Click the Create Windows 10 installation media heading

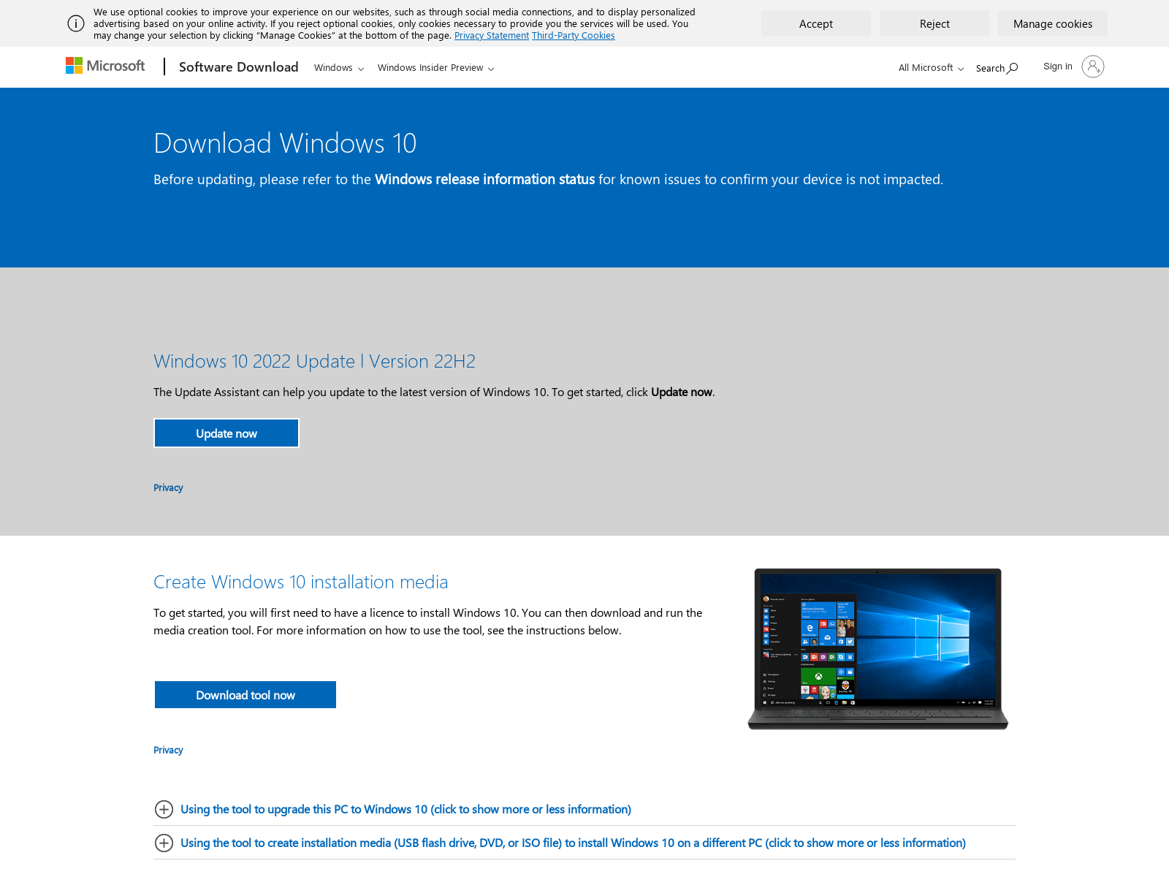coord(301,582)
